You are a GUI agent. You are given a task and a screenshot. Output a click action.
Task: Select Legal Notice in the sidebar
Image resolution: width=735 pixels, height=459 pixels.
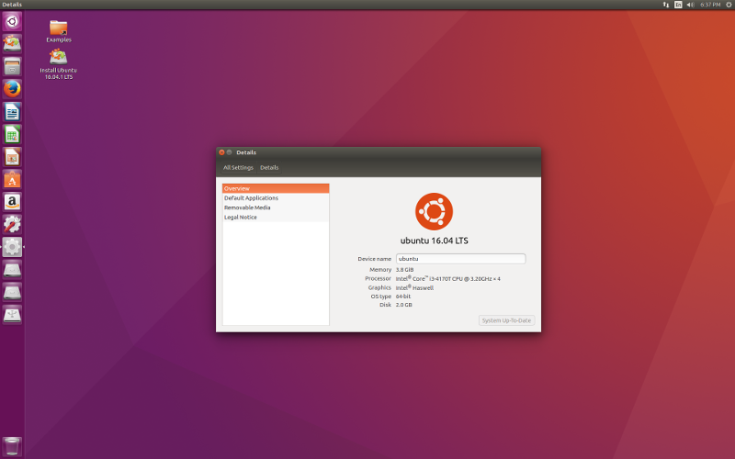coord(276,218)
